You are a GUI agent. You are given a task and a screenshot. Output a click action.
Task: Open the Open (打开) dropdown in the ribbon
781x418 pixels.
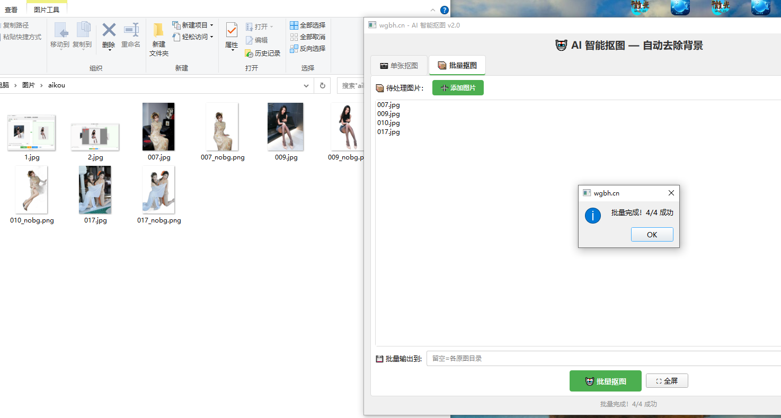tap(260, 26)
